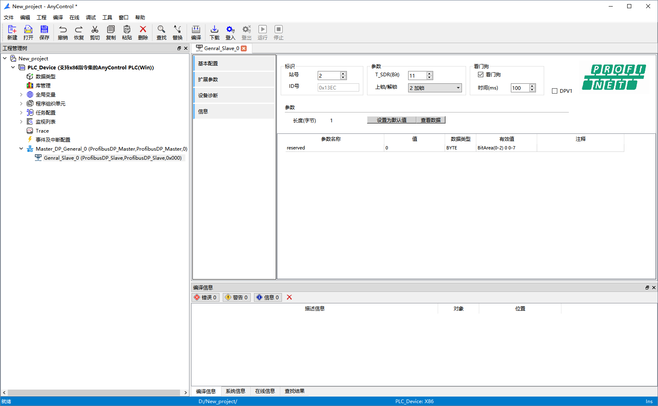This screenshot has width=658, height=406.
Task: Float the 编译信息 panel
Action: 647,288
